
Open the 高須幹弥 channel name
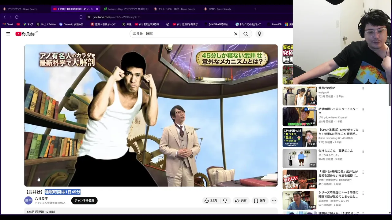[x=334, y=201]
